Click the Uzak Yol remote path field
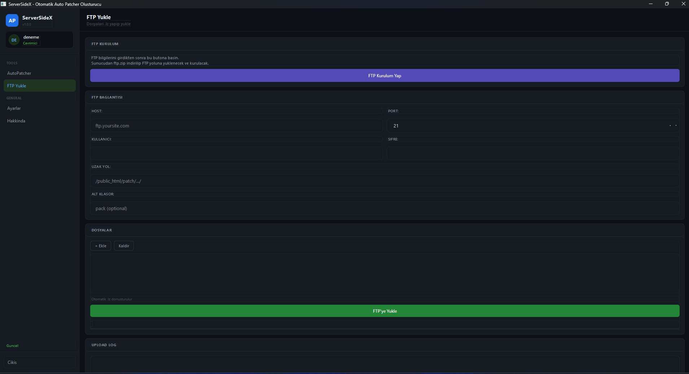Viewport: 689px width, 374px height. [x=385, y=181]
